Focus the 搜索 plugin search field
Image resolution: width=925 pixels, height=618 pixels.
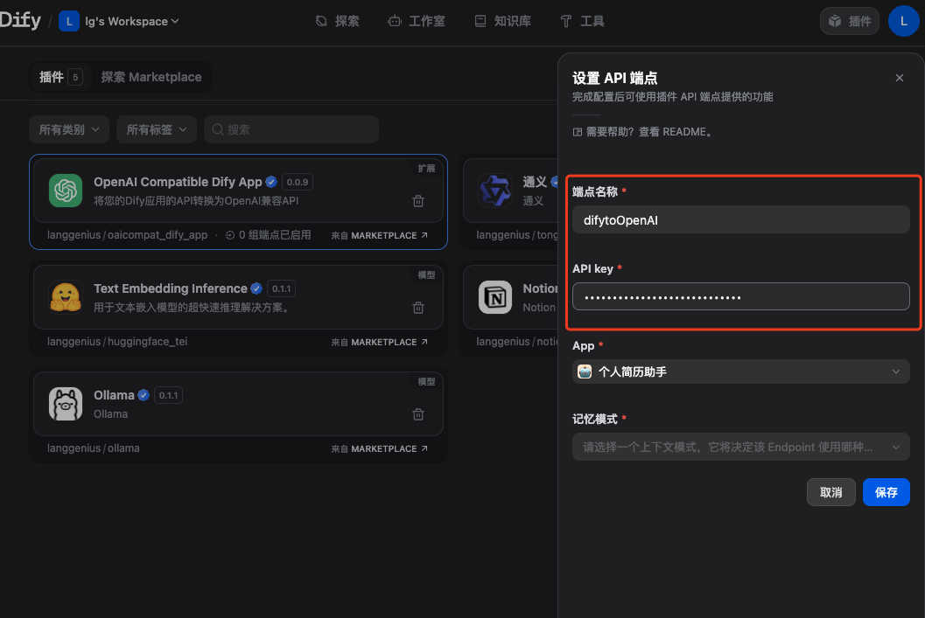291,129
